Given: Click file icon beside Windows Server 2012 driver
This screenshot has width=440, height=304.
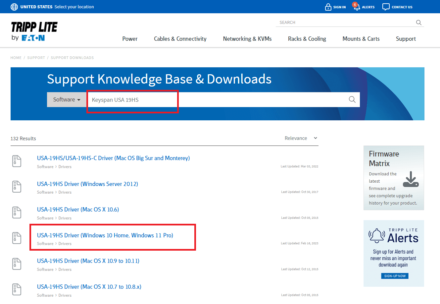Looking at the screenshot, I should (x=17, y=187).
